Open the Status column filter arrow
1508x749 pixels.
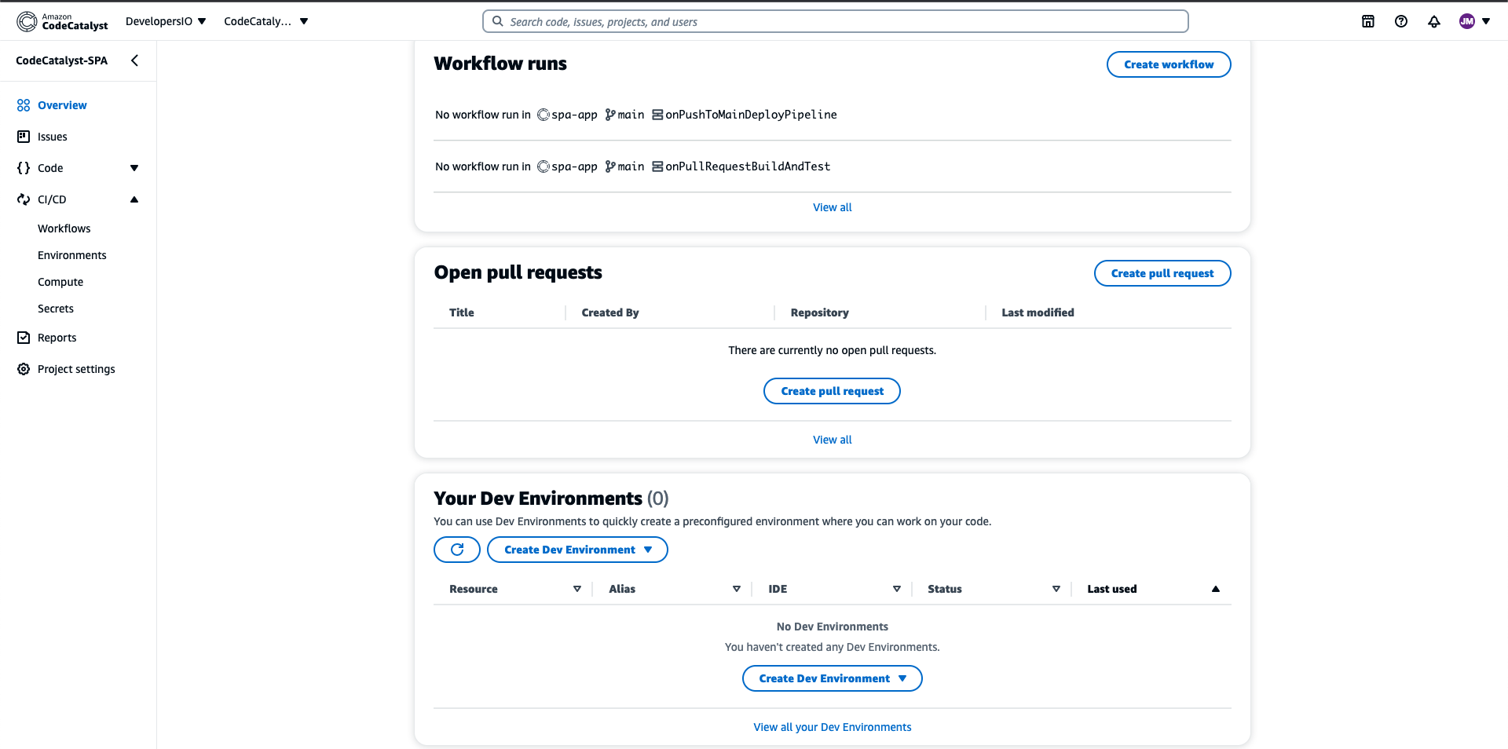(x=1056, y=589)
